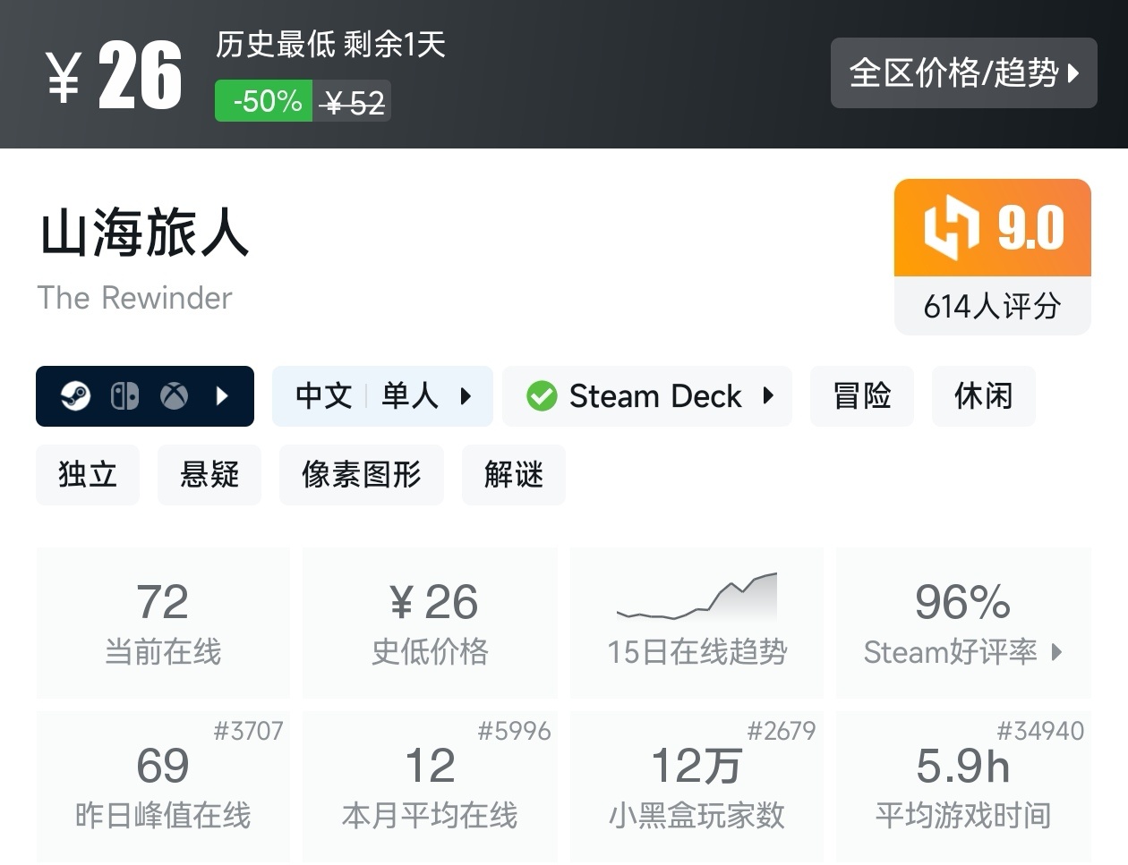Expand the 中文 单人 language details arrow
Screen dimensions: 1128x865
466,395
